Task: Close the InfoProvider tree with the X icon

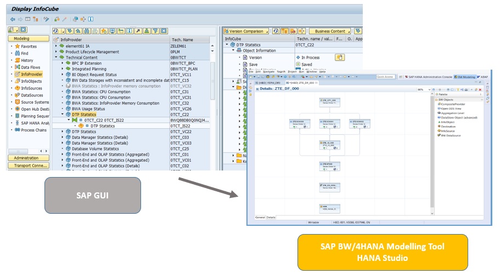Action: 164,31
